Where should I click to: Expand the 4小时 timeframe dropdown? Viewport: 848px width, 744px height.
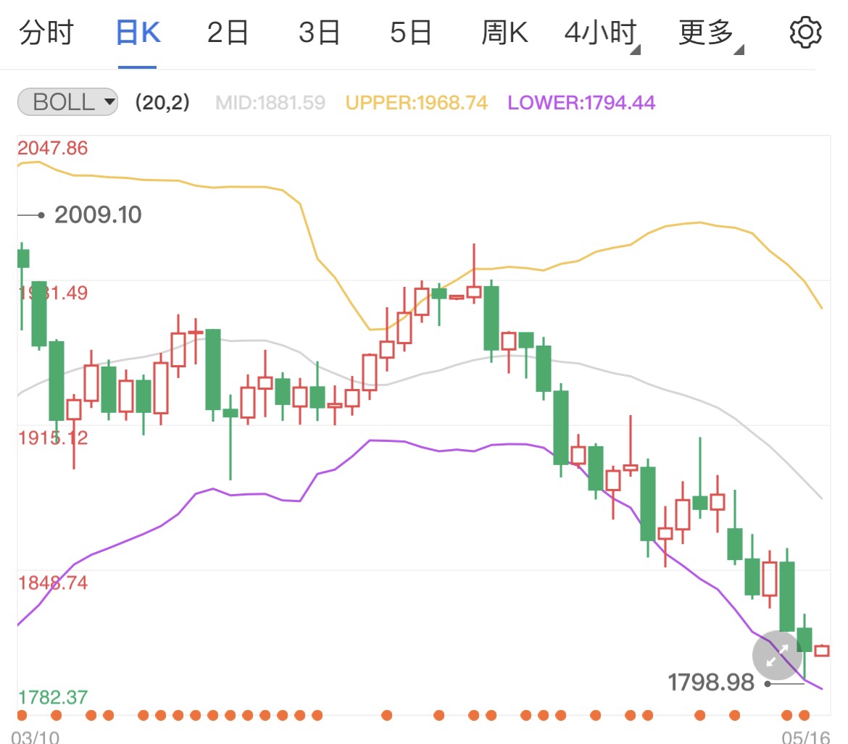pyautogui.click(x=602, y=33)
